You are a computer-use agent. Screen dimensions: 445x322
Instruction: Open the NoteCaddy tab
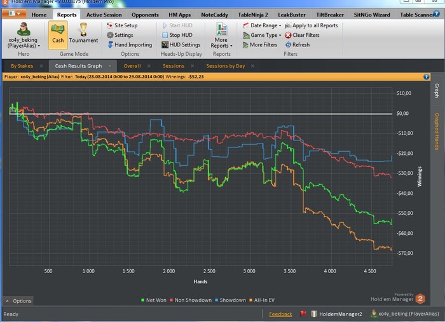[214, 15]
